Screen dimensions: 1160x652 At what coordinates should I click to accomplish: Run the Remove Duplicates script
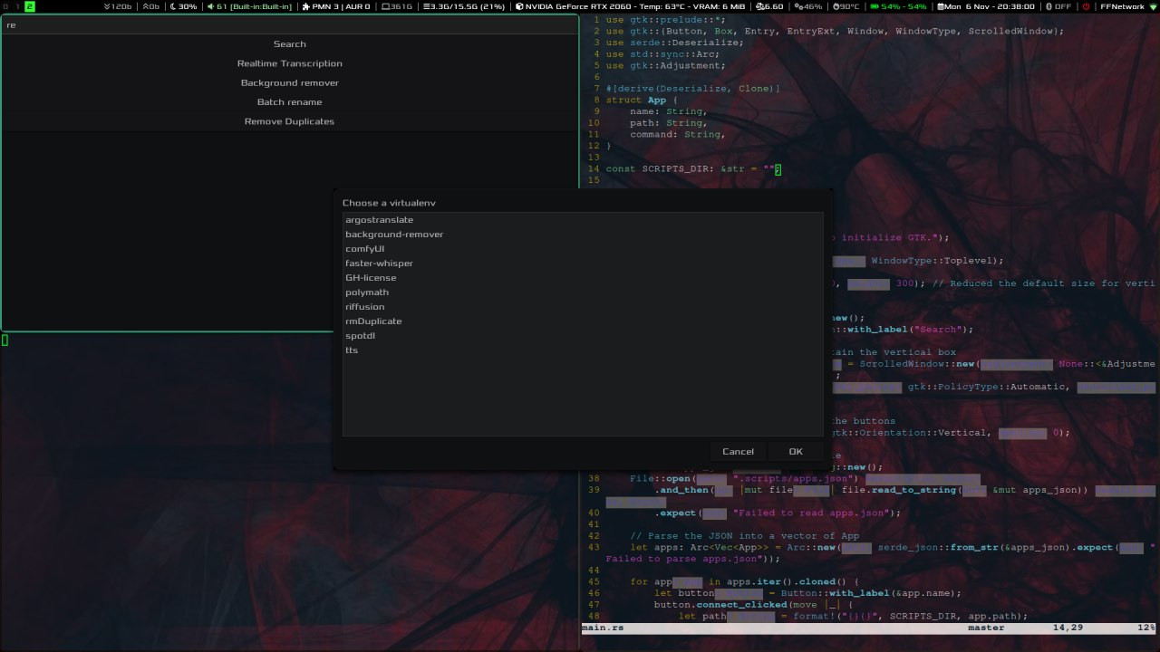tap(290, 121)
